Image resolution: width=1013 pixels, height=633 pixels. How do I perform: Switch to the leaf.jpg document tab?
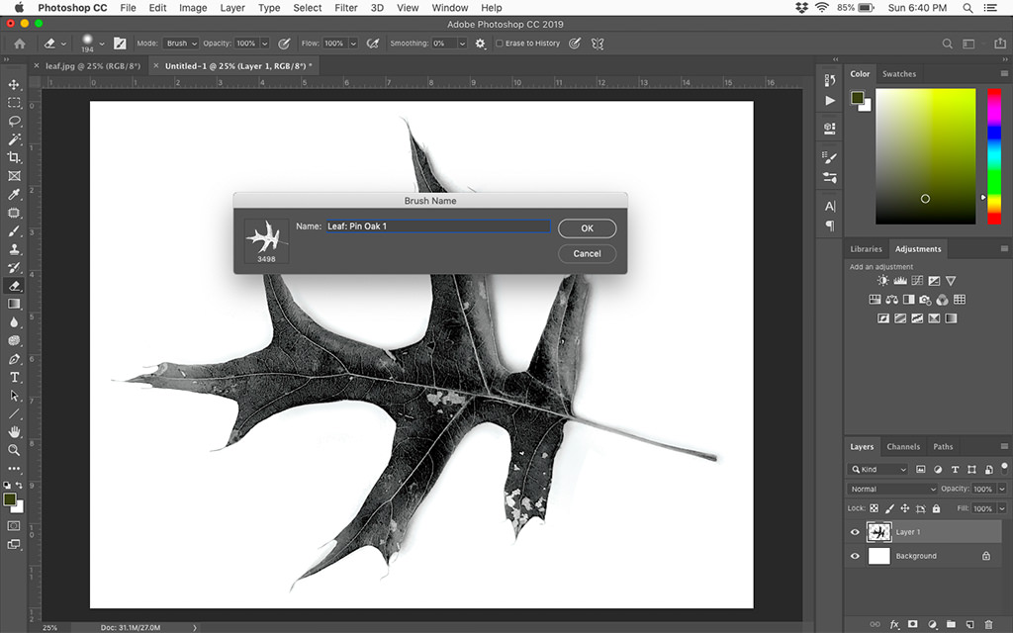coord(92,66)
